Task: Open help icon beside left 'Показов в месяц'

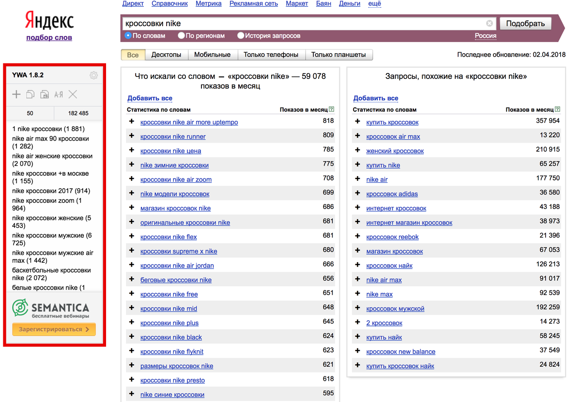Action: (332, 109)
